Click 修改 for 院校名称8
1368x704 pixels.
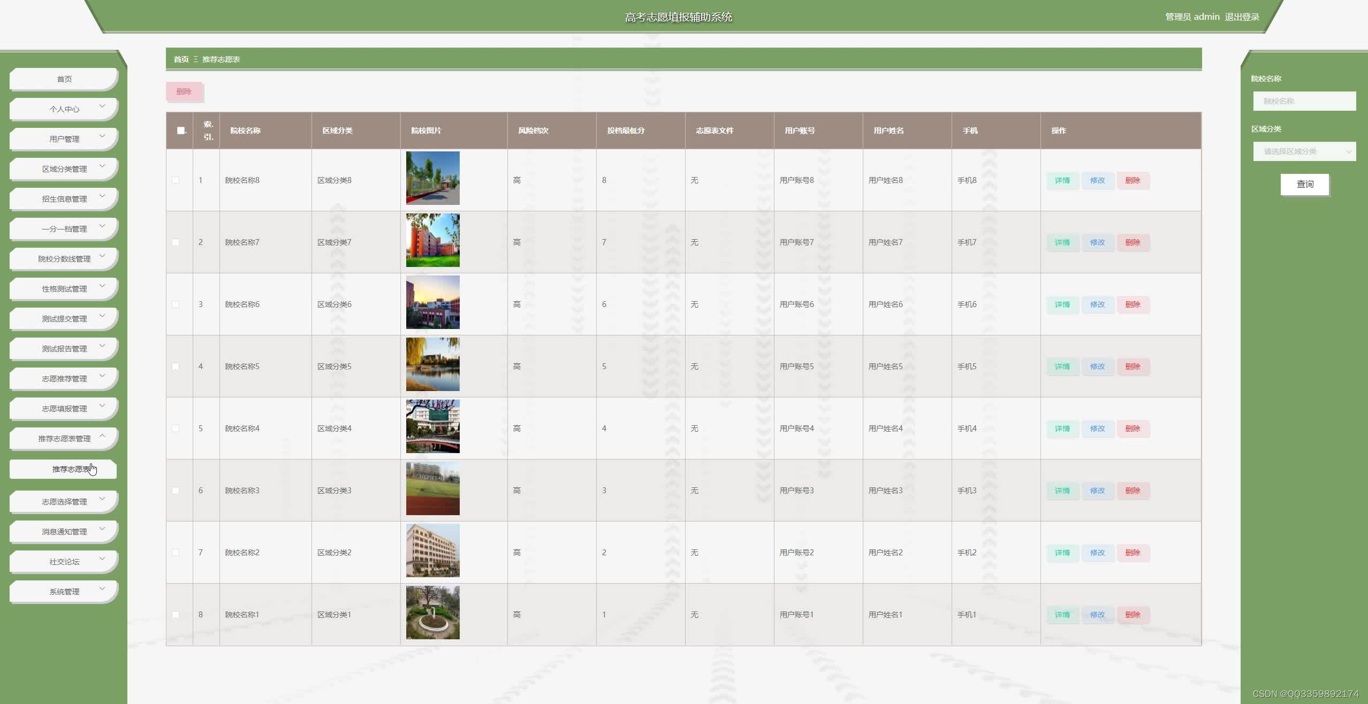(x=1097, y=180)
